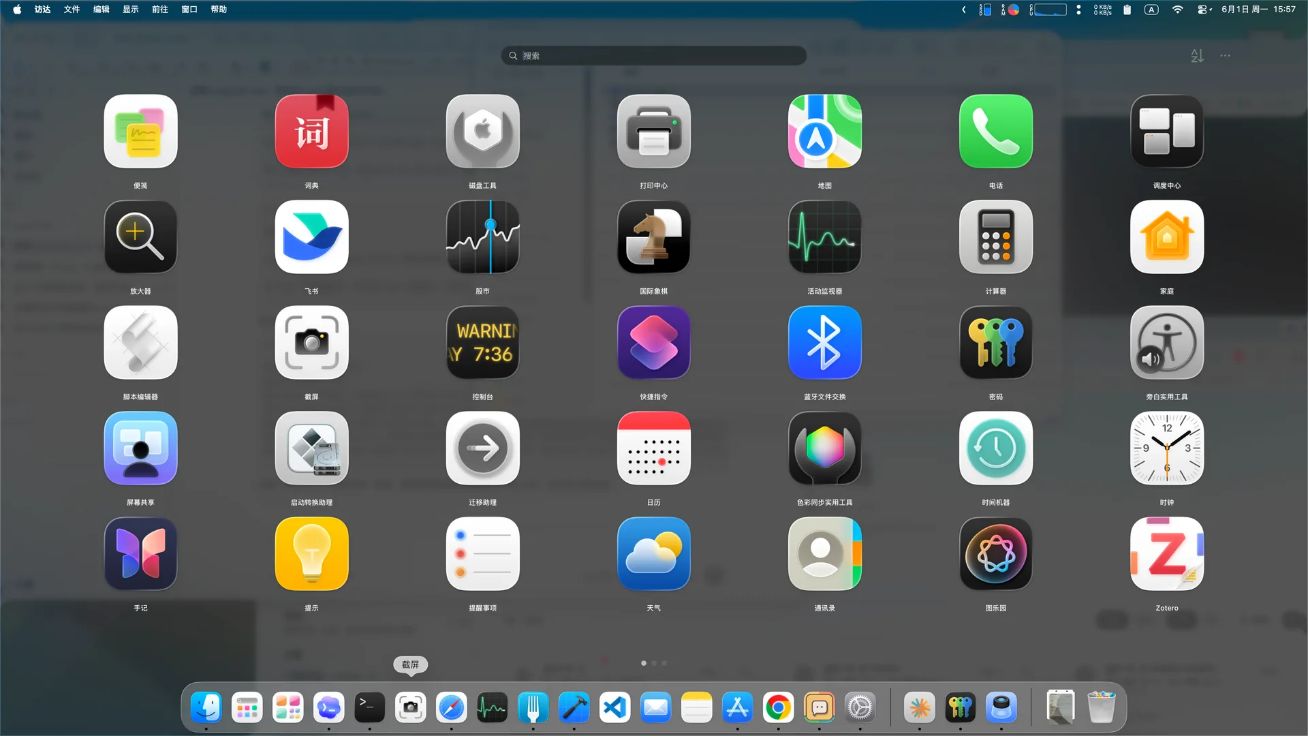This screenshot has height=736, width=1308.
Task: Open 调度中心 Mission Control
Action: pyautogui.click(x=1166, y=132)
